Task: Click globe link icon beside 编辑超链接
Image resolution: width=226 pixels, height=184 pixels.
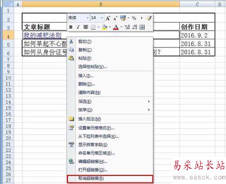Action: pos(71,161)
